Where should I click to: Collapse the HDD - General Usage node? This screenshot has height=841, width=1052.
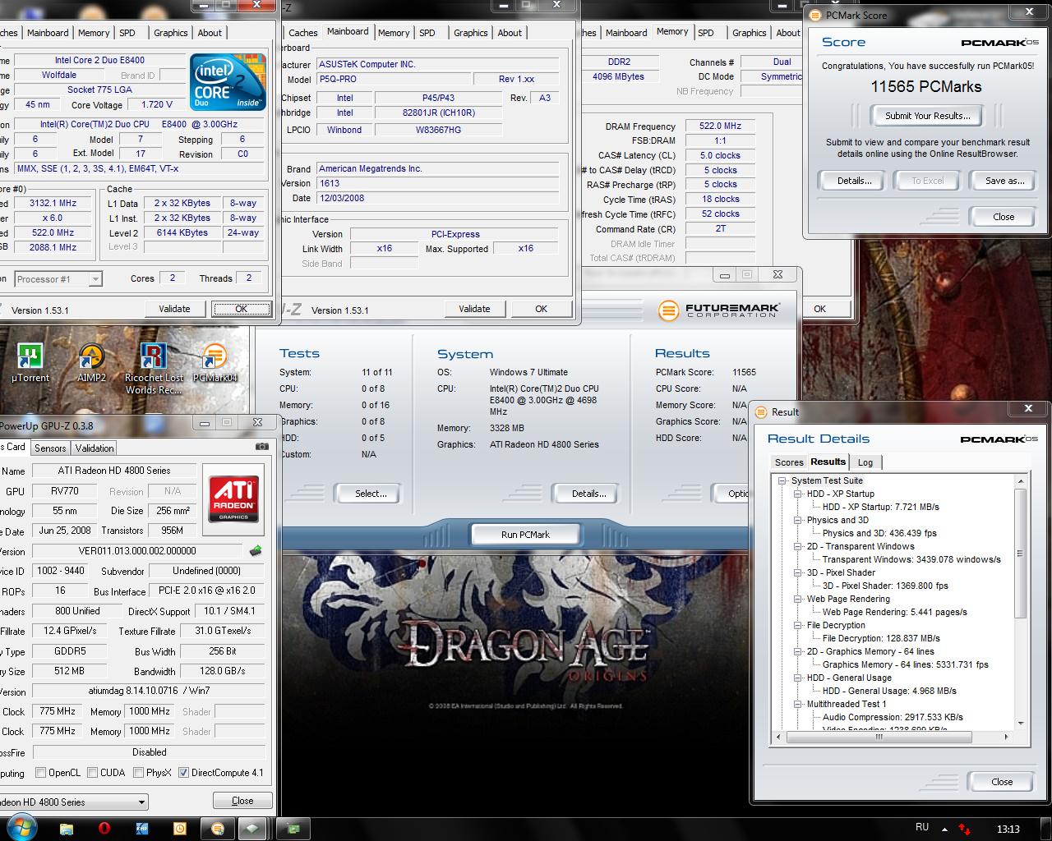click(x=798, y=678)
